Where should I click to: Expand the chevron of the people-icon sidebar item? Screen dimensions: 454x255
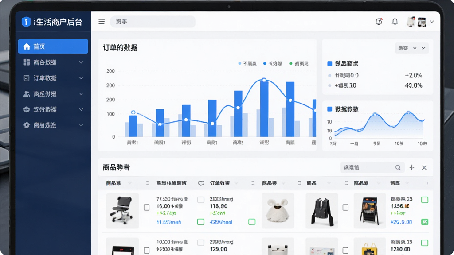(x=82, y=94)
